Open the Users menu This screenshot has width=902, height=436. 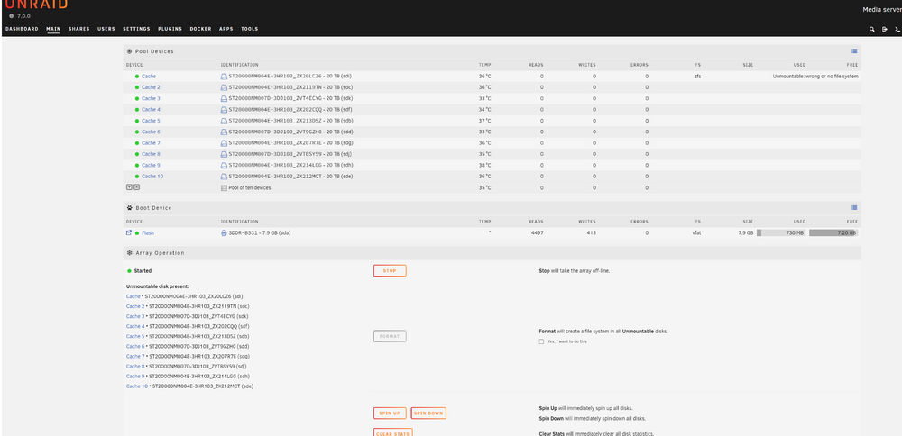[x=106, y=29]
